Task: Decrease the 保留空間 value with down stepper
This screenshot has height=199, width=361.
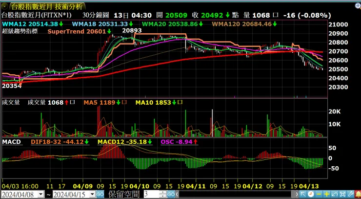Action: pyautogui.click(x=163, y=196)
